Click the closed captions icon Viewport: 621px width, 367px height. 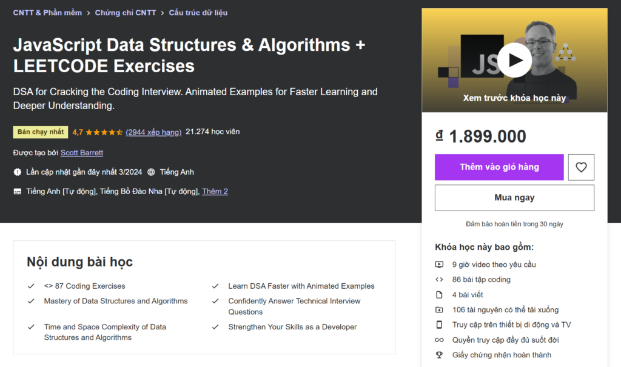[18, 192]
